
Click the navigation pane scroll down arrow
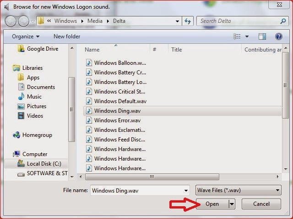pos(72,177)
